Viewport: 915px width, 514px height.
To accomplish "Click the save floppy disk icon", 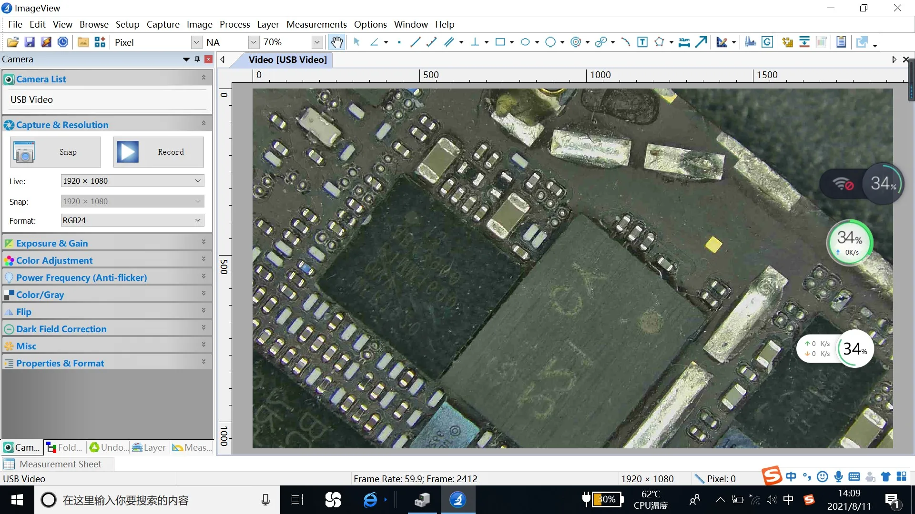I will [x=30, y=42].
